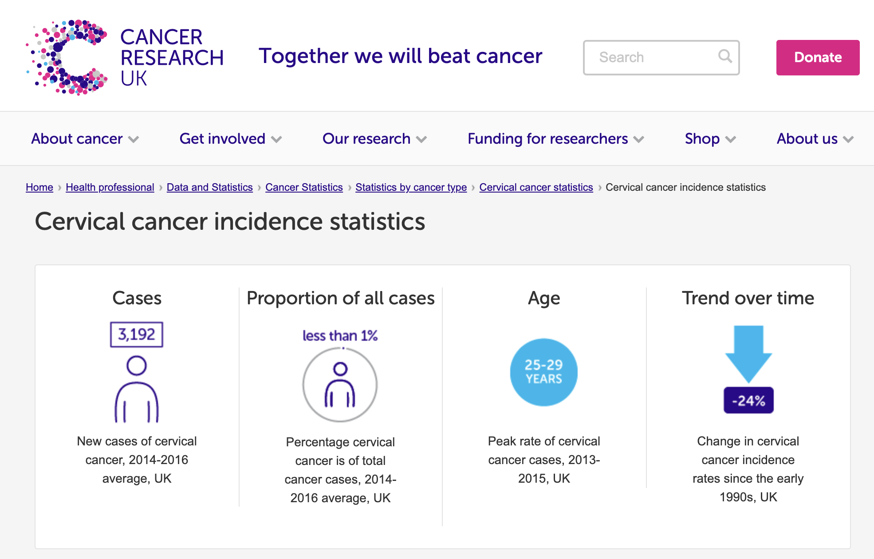Screen dimensions: 874x559
Task: Open Statistics by cancer type link
Action: coord(411,187)
